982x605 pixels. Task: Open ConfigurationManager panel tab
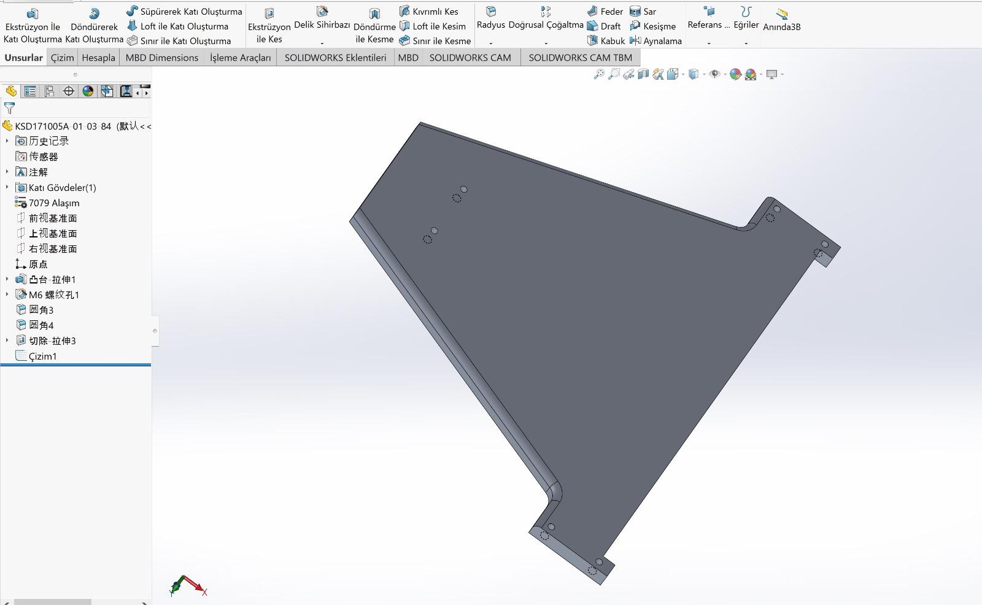[50, 91]
